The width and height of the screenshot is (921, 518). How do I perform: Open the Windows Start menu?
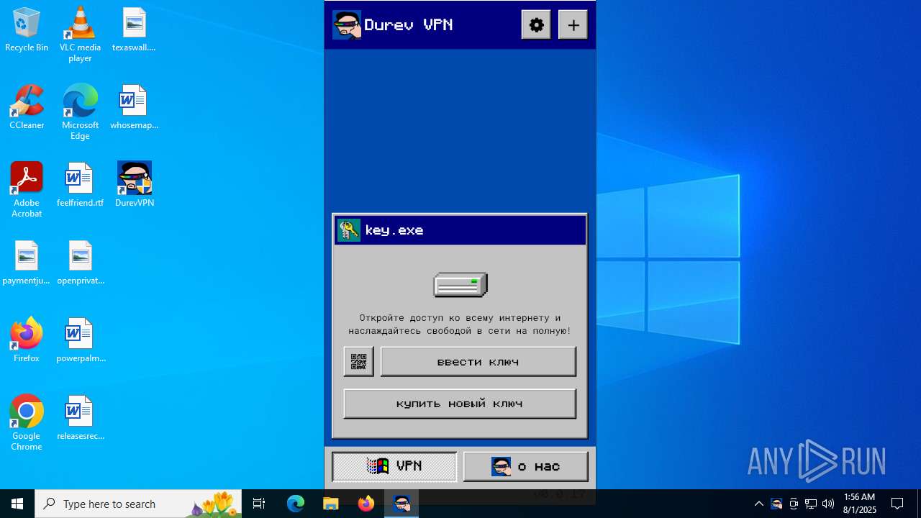(17, 504)
